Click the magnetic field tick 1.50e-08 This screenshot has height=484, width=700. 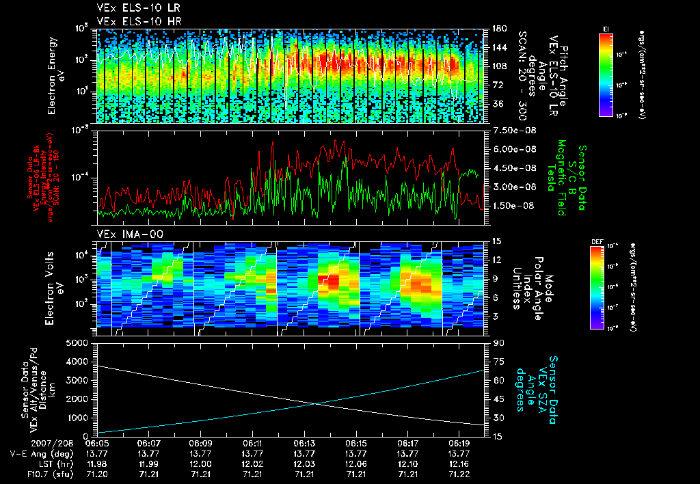(x=513, y=206)
